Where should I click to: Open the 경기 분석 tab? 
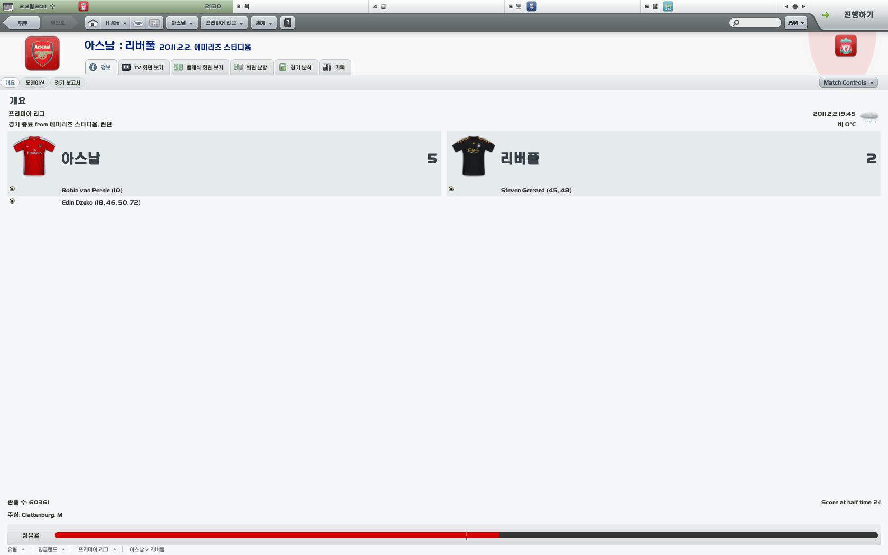point(296,67)
